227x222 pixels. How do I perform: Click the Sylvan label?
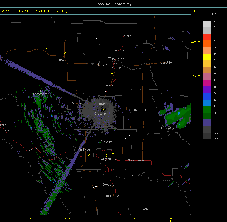103,65
